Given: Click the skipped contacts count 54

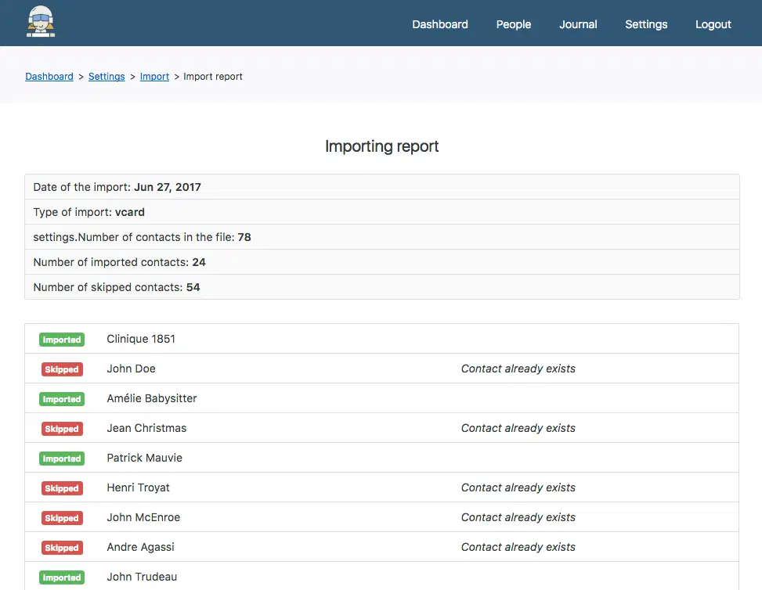Looking at the screenshot, I should click(x=193, y=287).
